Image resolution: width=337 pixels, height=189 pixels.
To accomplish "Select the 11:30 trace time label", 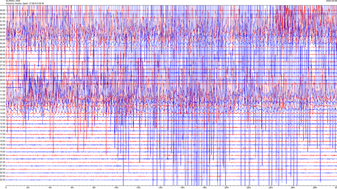I will [x=2, y=95].
